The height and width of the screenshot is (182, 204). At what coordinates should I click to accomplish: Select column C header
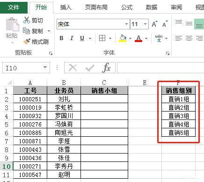[104, 83]
